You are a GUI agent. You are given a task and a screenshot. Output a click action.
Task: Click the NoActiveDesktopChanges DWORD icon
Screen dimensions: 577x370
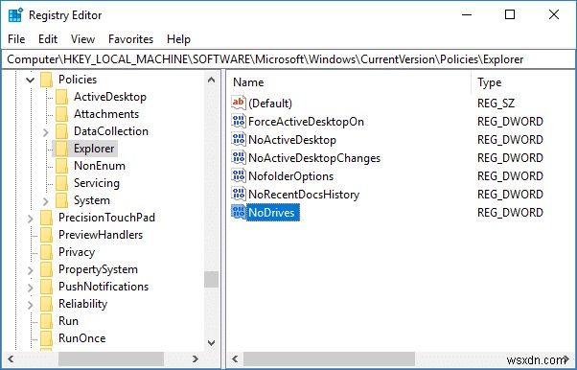coord(239,157)
